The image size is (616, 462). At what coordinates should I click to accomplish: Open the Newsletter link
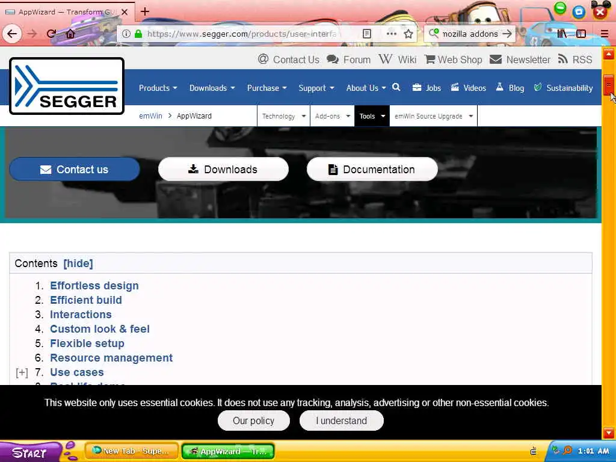pos(520,60)
